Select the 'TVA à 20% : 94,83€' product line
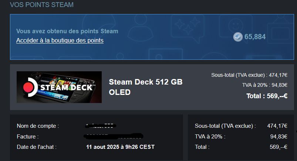This screenshot has height=161, width=297. tap(265, 85)
